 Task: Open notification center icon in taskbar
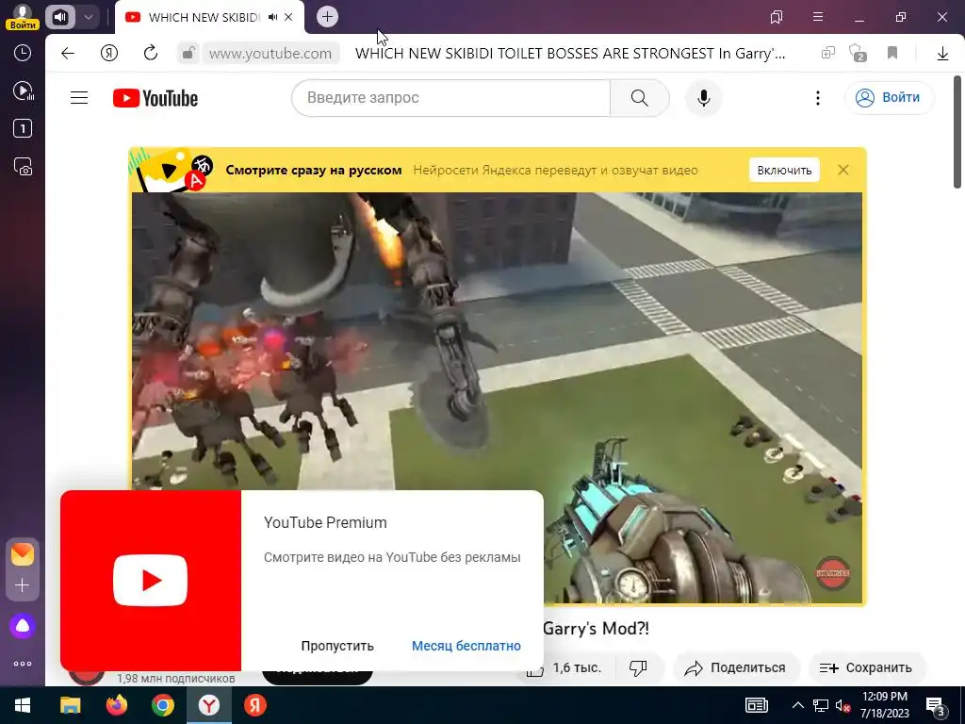[x=936, y=706]
